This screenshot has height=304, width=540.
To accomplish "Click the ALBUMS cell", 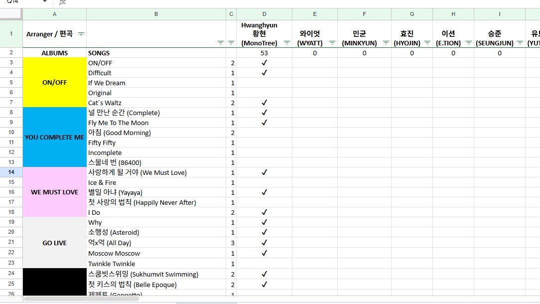I will click(54, 53).
